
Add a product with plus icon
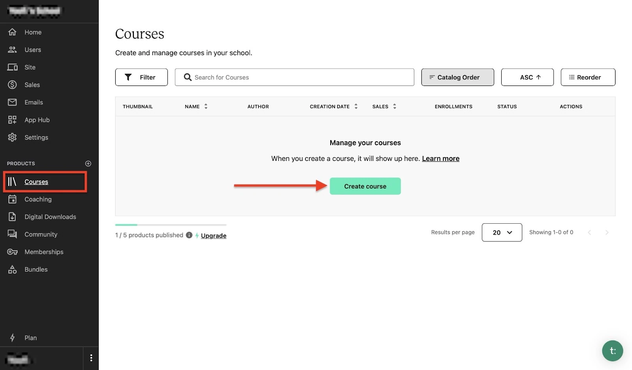coord(88,163)
